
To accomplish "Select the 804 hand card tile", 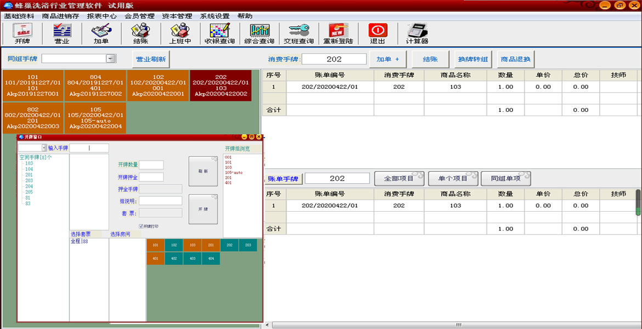I will point(95,85).
